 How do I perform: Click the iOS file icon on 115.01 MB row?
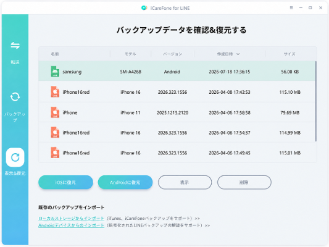55,153
